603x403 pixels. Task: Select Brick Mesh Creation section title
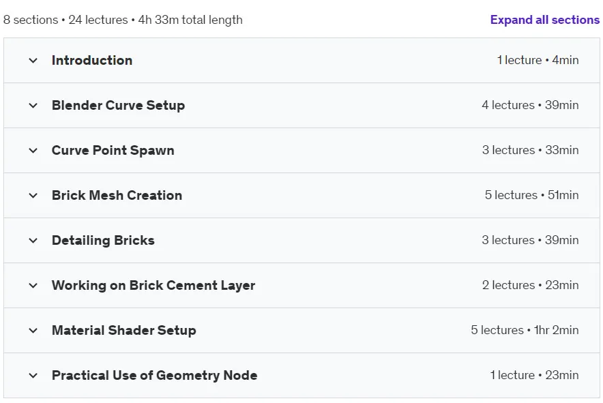(117, 195)
